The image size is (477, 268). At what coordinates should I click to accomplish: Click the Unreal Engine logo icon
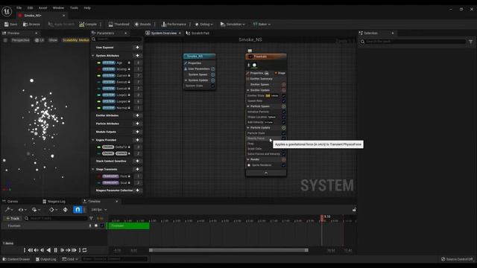pos(7,12)
